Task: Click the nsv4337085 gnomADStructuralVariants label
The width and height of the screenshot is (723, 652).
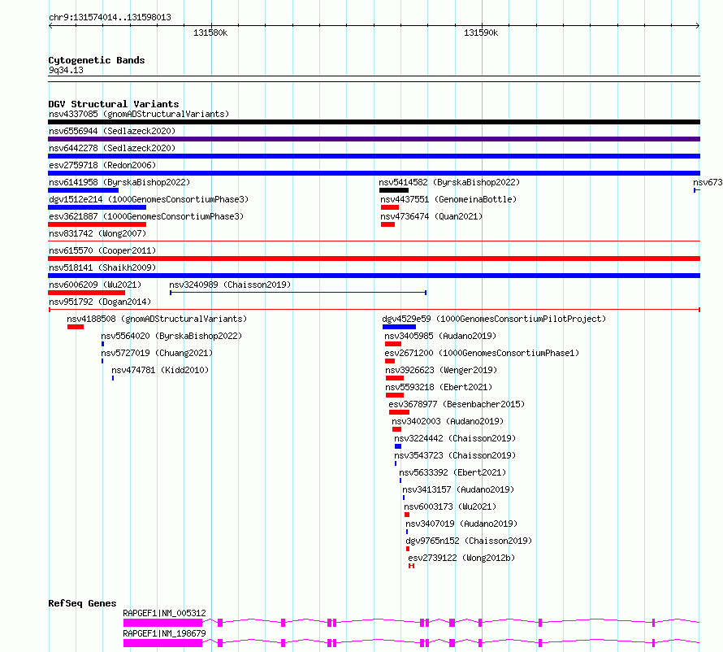Action: (x=139, y=114)
